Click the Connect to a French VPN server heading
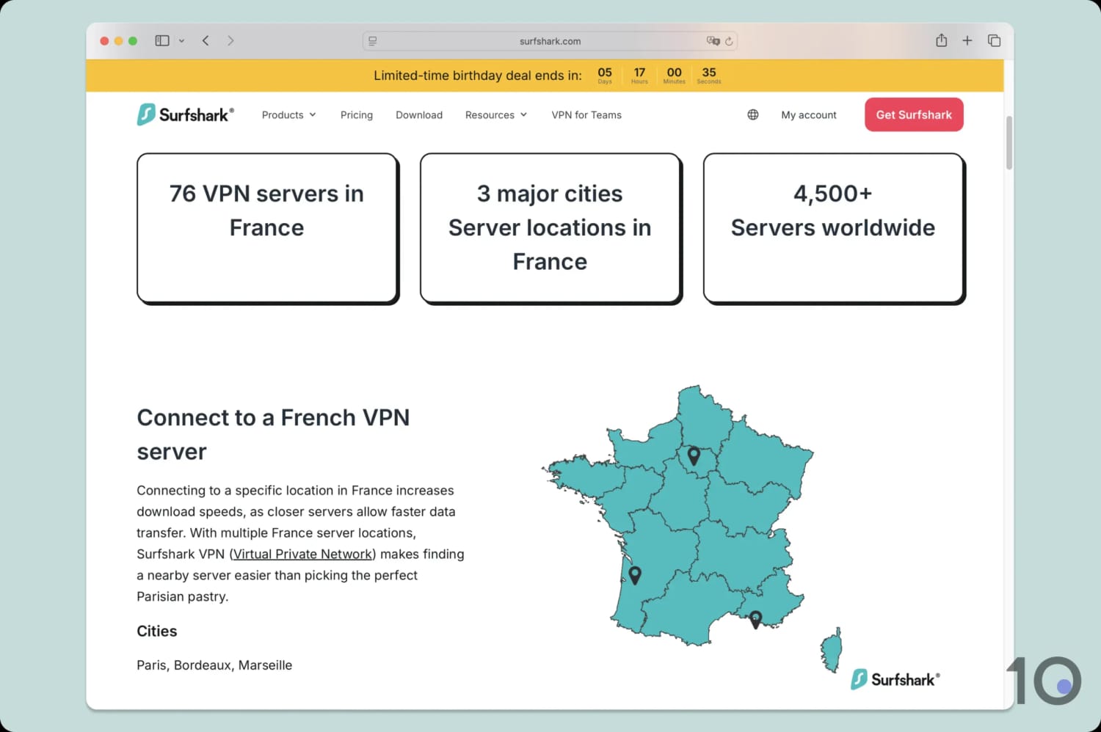Screen dimensions: 1101x732 [x=273, y=434]
